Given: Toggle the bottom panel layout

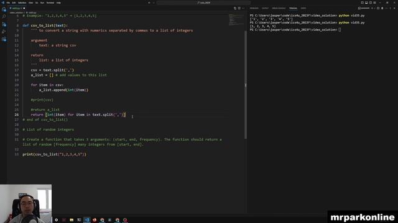Looking at the screenshot, I should coord(366,2).
